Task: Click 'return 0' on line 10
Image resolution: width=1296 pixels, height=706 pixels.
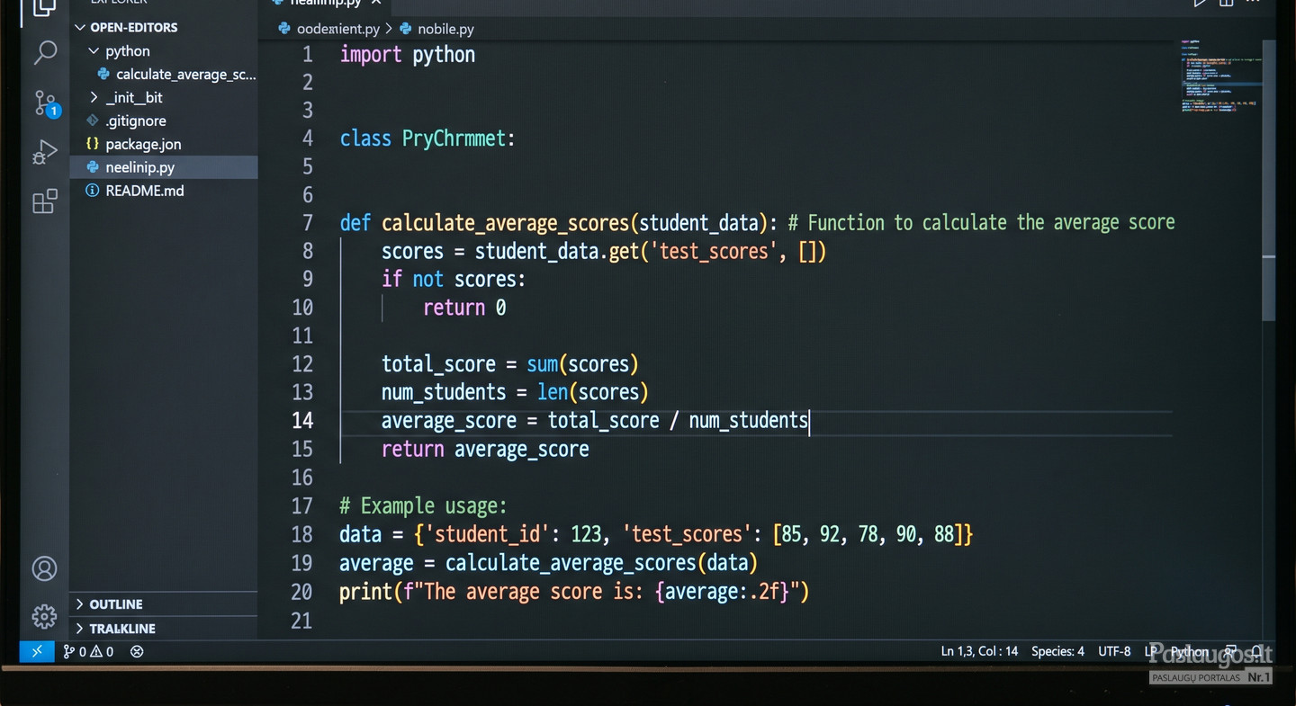Action: (464, 308)
